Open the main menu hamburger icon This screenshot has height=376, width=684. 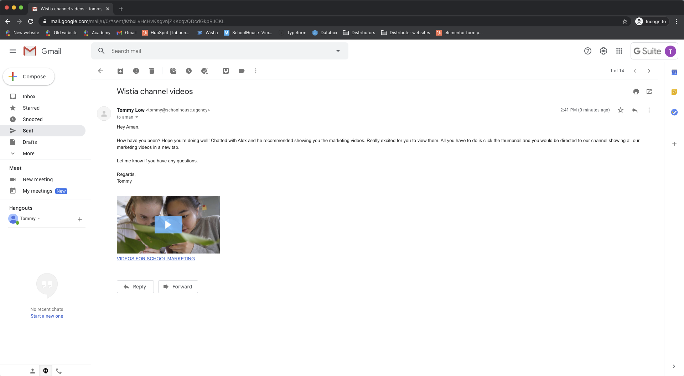13,51
